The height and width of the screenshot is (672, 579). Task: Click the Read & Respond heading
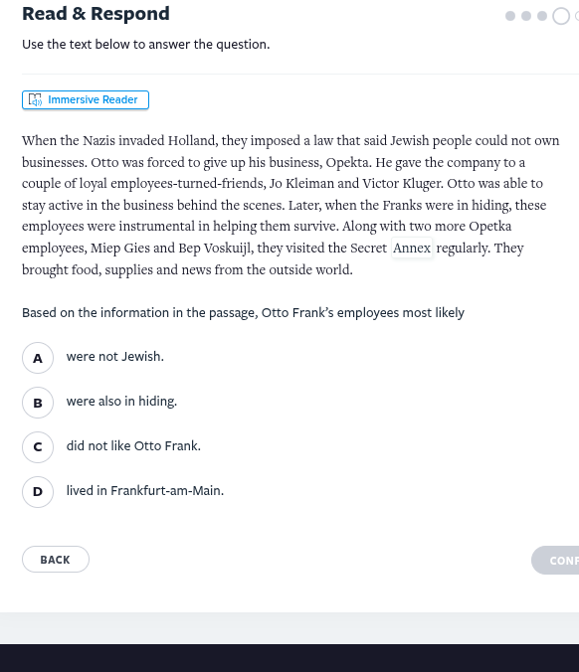click(x=96, y=14)
